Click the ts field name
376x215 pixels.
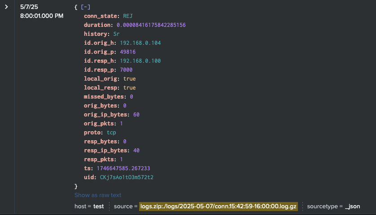(87, 168)
